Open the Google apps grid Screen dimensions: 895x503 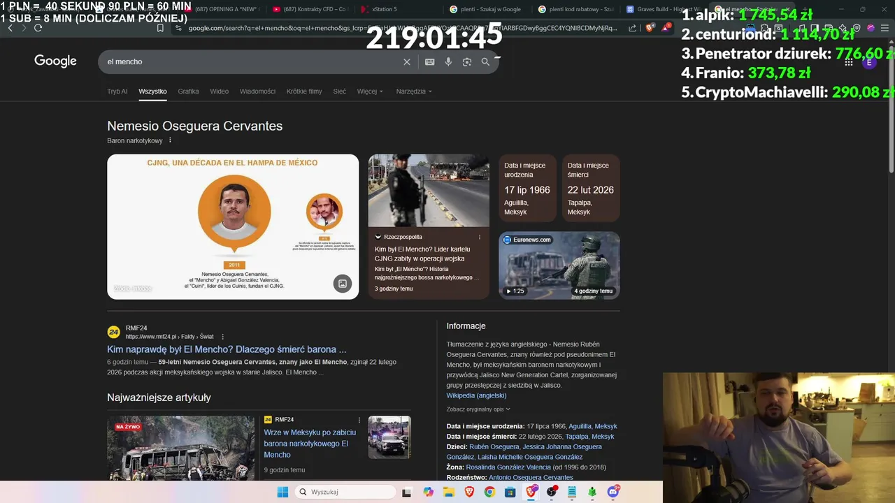tap(848, 62)
